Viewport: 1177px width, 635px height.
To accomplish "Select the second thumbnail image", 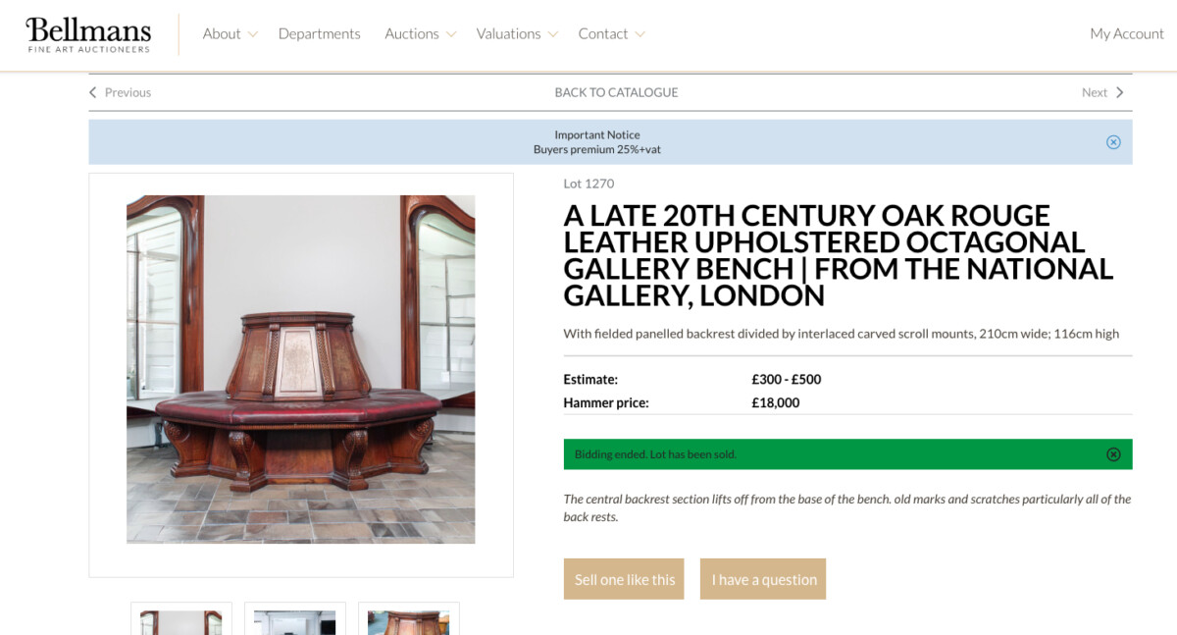I will point(295,620).
